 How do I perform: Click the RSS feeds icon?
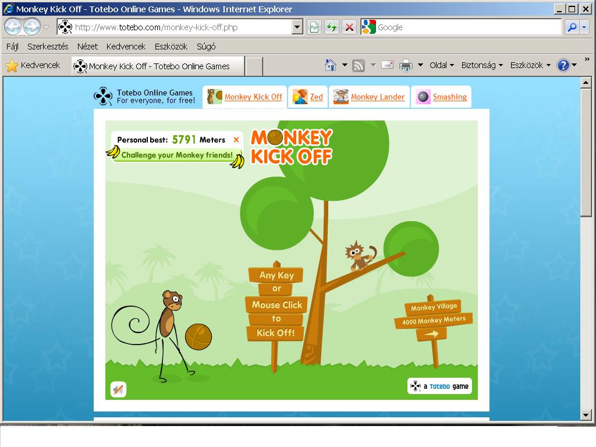[359, 66]
